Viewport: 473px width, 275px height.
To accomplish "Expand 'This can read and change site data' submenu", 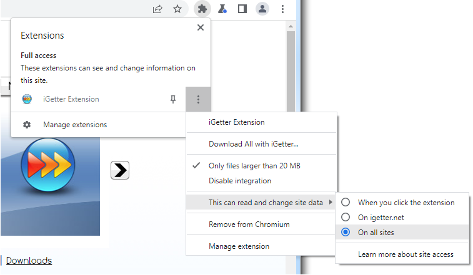I will pyautogui.click(x=266, y=203).
